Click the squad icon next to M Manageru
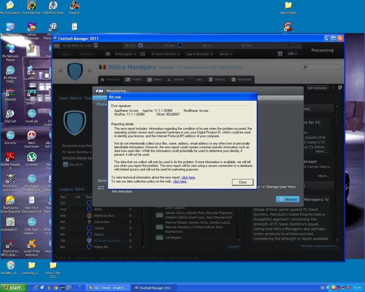Viewport: 365px width, 292px height. [142, 54]
